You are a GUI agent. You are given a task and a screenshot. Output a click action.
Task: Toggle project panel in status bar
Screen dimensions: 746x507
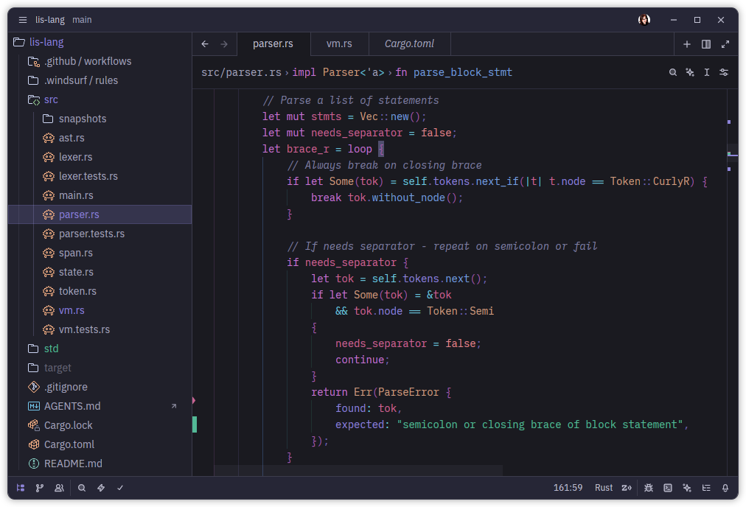[x=21, y=488]
